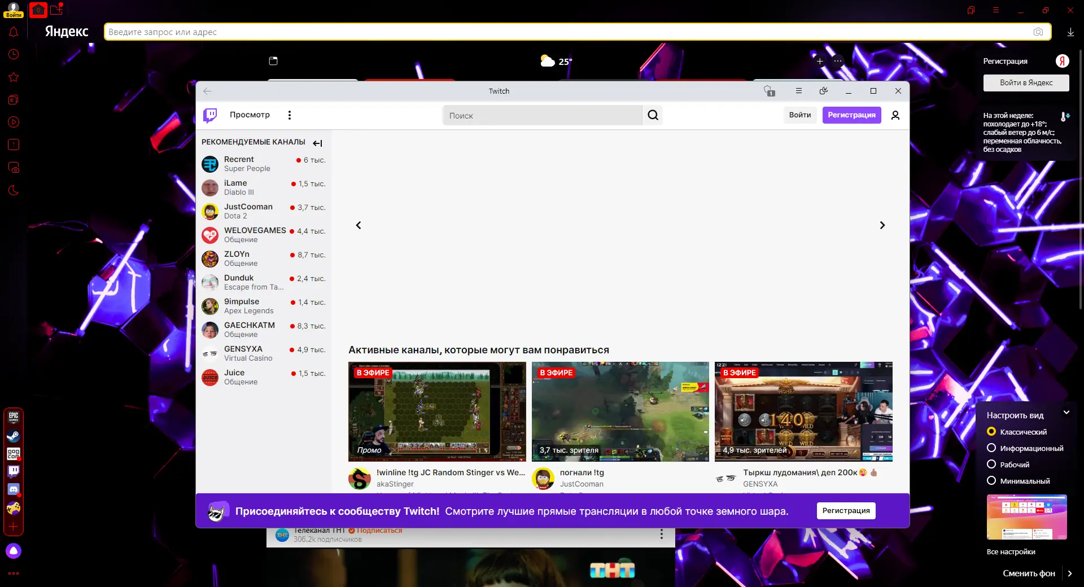Screen dimensions: 1084x587
Task: Click the purple Регистрация button in Twitch header
Action: (851, 115)
